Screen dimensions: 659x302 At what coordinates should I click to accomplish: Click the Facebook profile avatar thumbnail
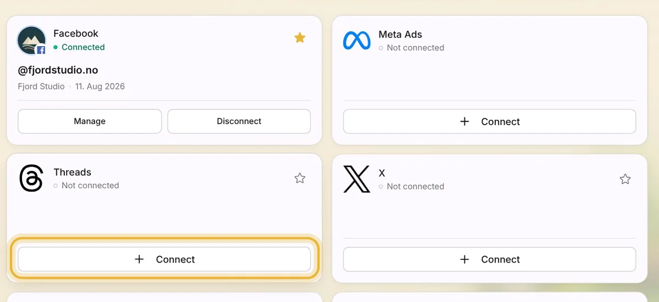click(31, 40)
